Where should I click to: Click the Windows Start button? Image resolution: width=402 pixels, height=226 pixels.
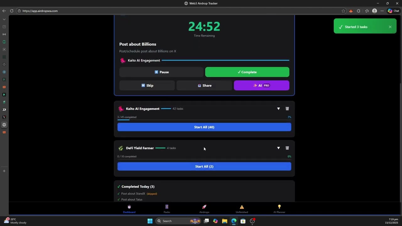[150, 221]
